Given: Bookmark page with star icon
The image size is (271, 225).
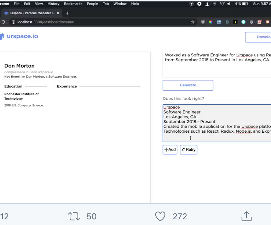Looking at the screenshot, I should tap(193, 22).
